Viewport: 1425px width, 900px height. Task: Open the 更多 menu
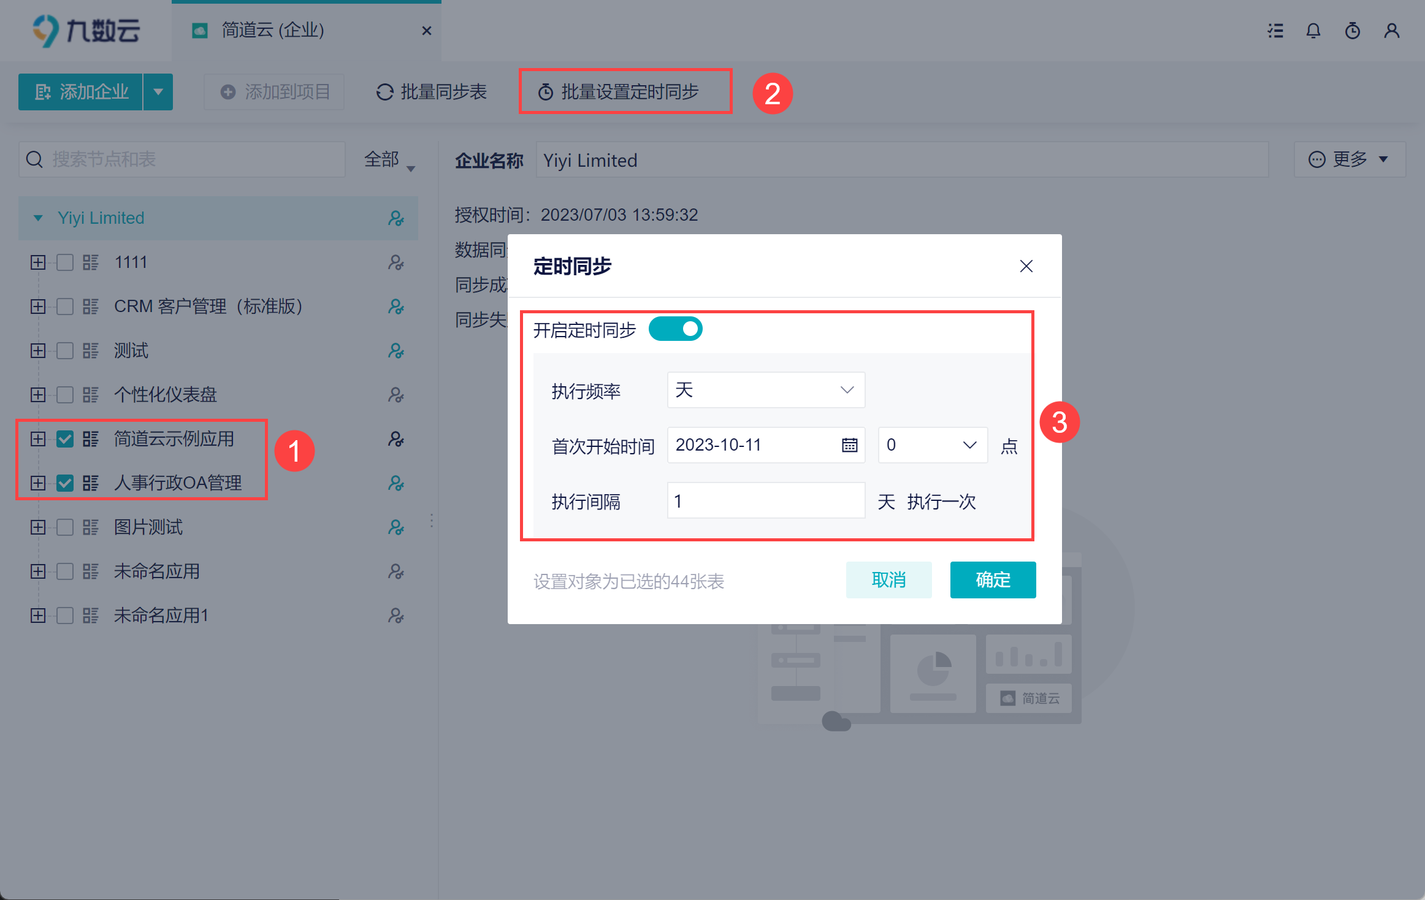point(1349,159)
